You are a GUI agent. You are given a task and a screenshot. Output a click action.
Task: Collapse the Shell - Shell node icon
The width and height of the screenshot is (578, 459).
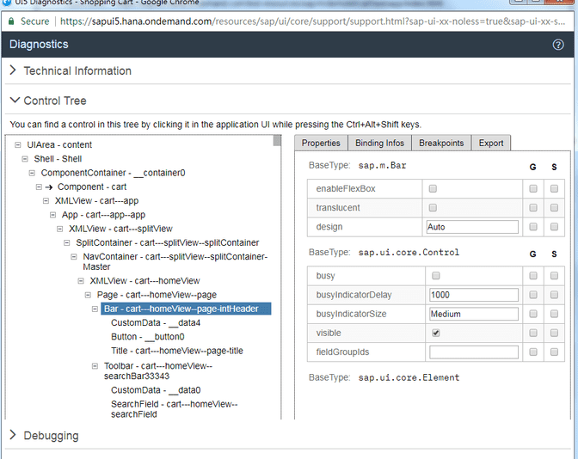[26, 159]
